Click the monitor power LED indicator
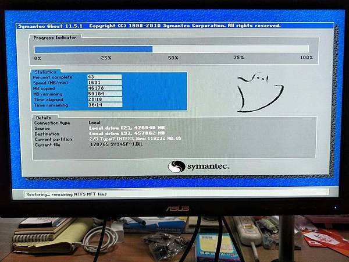 pos(336,207)
